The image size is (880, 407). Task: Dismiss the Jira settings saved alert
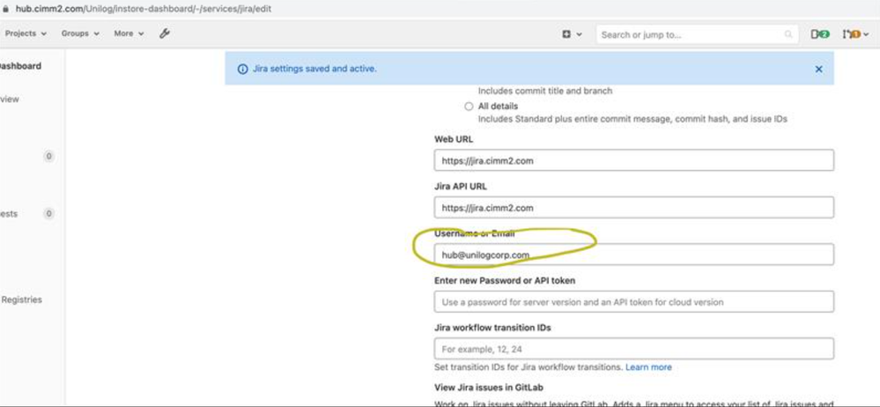(x=818, y=69)
